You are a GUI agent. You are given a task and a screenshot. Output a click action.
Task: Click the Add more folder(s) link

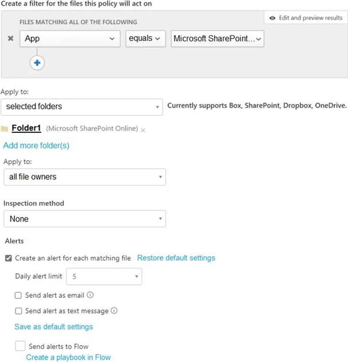tap(36, 145)
